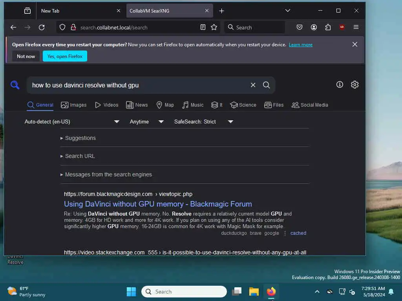Viewport: 402px width, 301px height.
Task: Open Task View on the taskbar
Action: click(237, 292)
